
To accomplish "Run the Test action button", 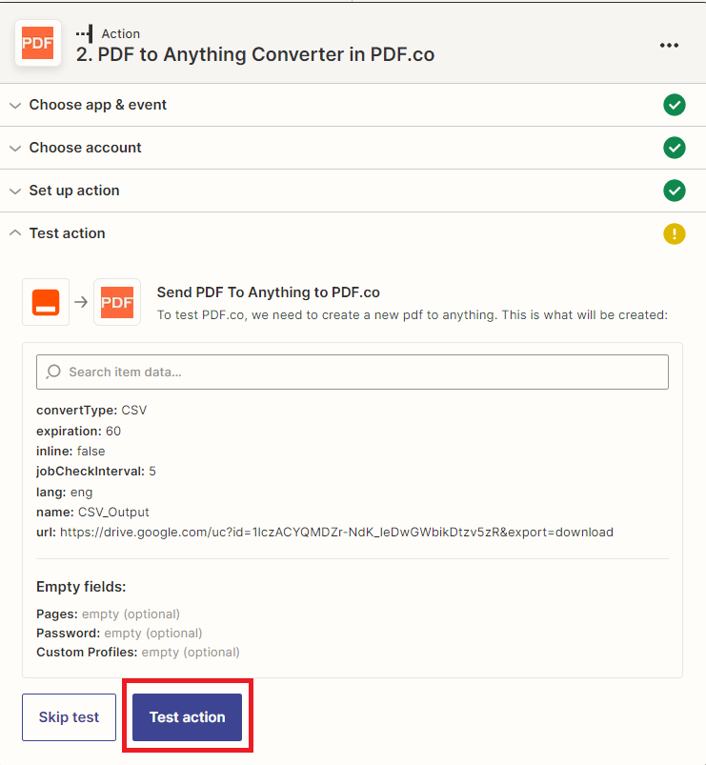I will (188, 717).
